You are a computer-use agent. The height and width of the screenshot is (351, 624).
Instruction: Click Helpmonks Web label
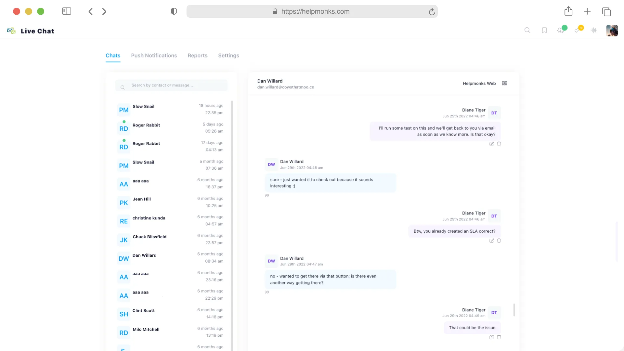pos(479,84)
